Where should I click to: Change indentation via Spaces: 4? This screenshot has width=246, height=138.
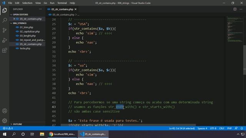[202, 128]
